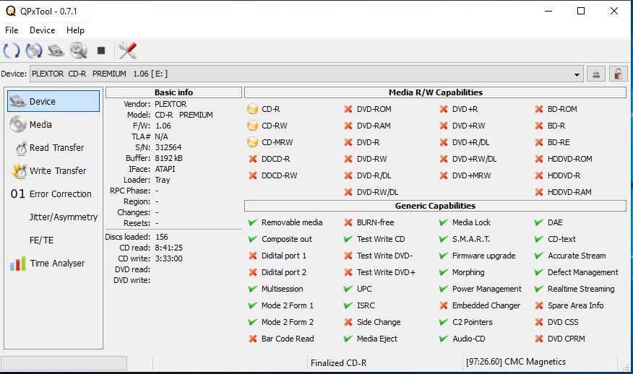Click the IFace value 'ATAPI'
The image size is (633, 374).
tap(165, 169)
